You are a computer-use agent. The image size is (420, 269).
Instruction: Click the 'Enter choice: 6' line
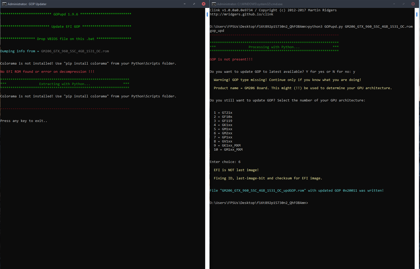225,162
